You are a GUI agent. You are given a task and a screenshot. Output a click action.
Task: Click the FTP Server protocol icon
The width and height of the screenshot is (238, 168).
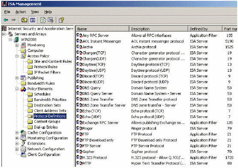[79, 146]
